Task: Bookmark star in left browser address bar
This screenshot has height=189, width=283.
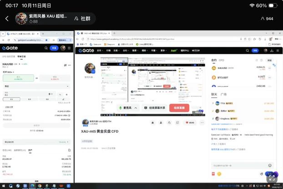Action: (46, 40)
